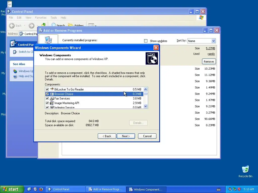Open the Start menu
This screenshot has height=193, width=258.
pos(12,189)
